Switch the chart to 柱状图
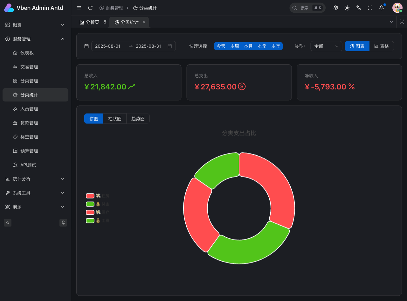The image size is (407, 301). point(115,119)
